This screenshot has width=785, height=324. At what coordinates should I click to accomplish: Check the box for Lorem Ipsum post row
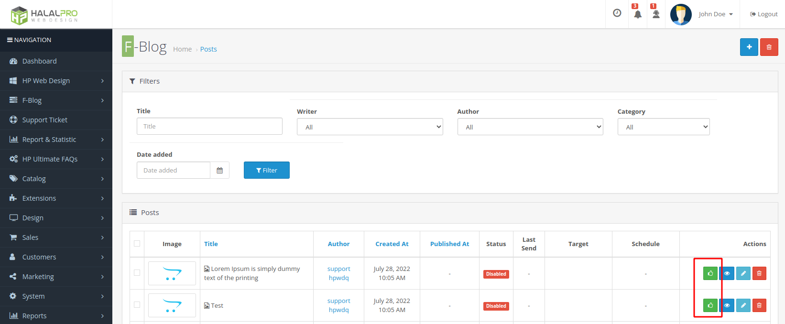pyautogui.click(x=137, y=273)
